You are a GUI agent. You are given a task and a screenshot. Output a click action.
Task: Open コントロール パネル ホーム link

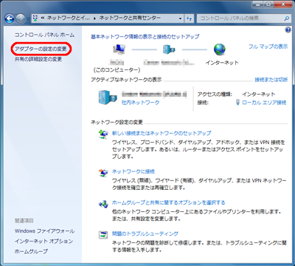(44, 35)
